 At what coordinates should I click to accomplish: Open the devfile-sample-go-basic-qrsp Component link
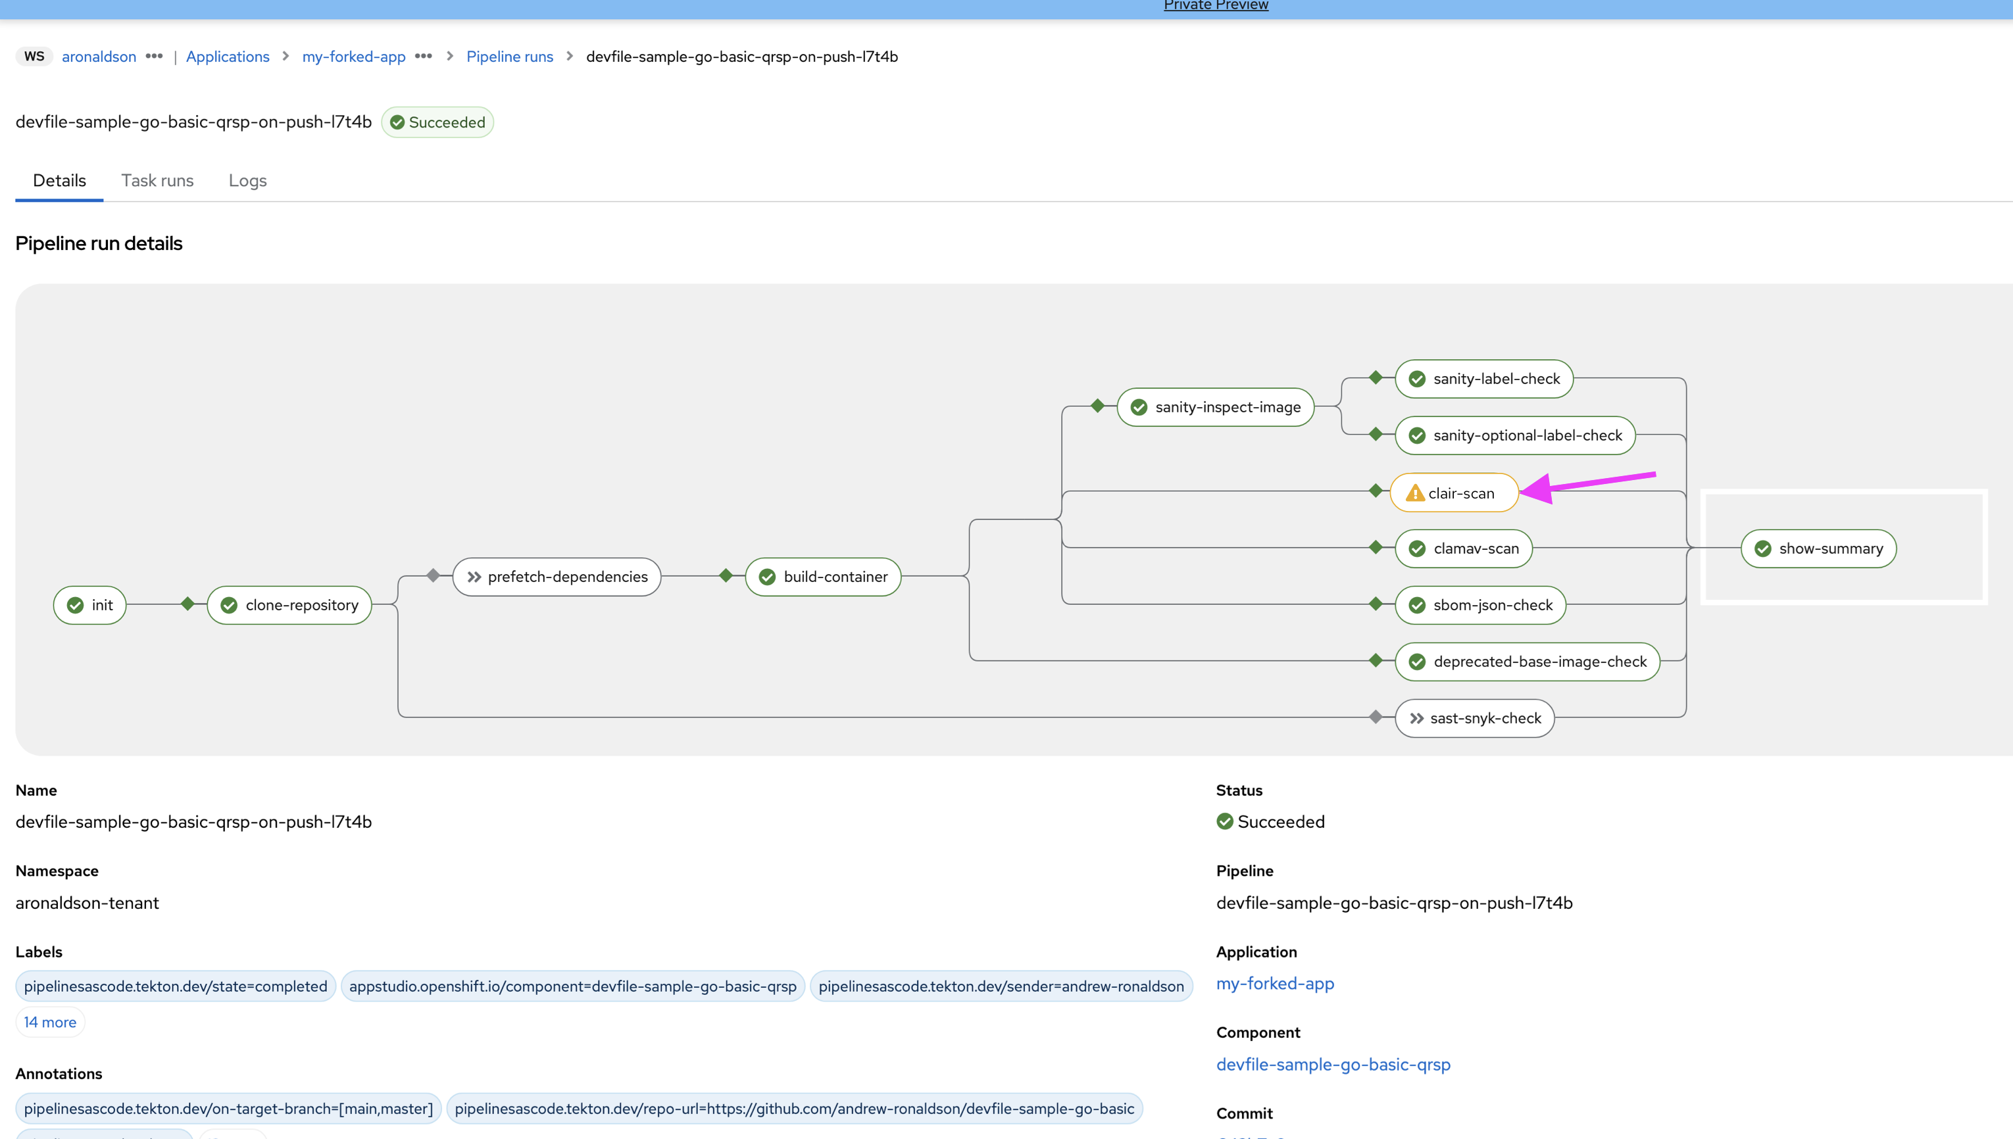point(1332,1064)
